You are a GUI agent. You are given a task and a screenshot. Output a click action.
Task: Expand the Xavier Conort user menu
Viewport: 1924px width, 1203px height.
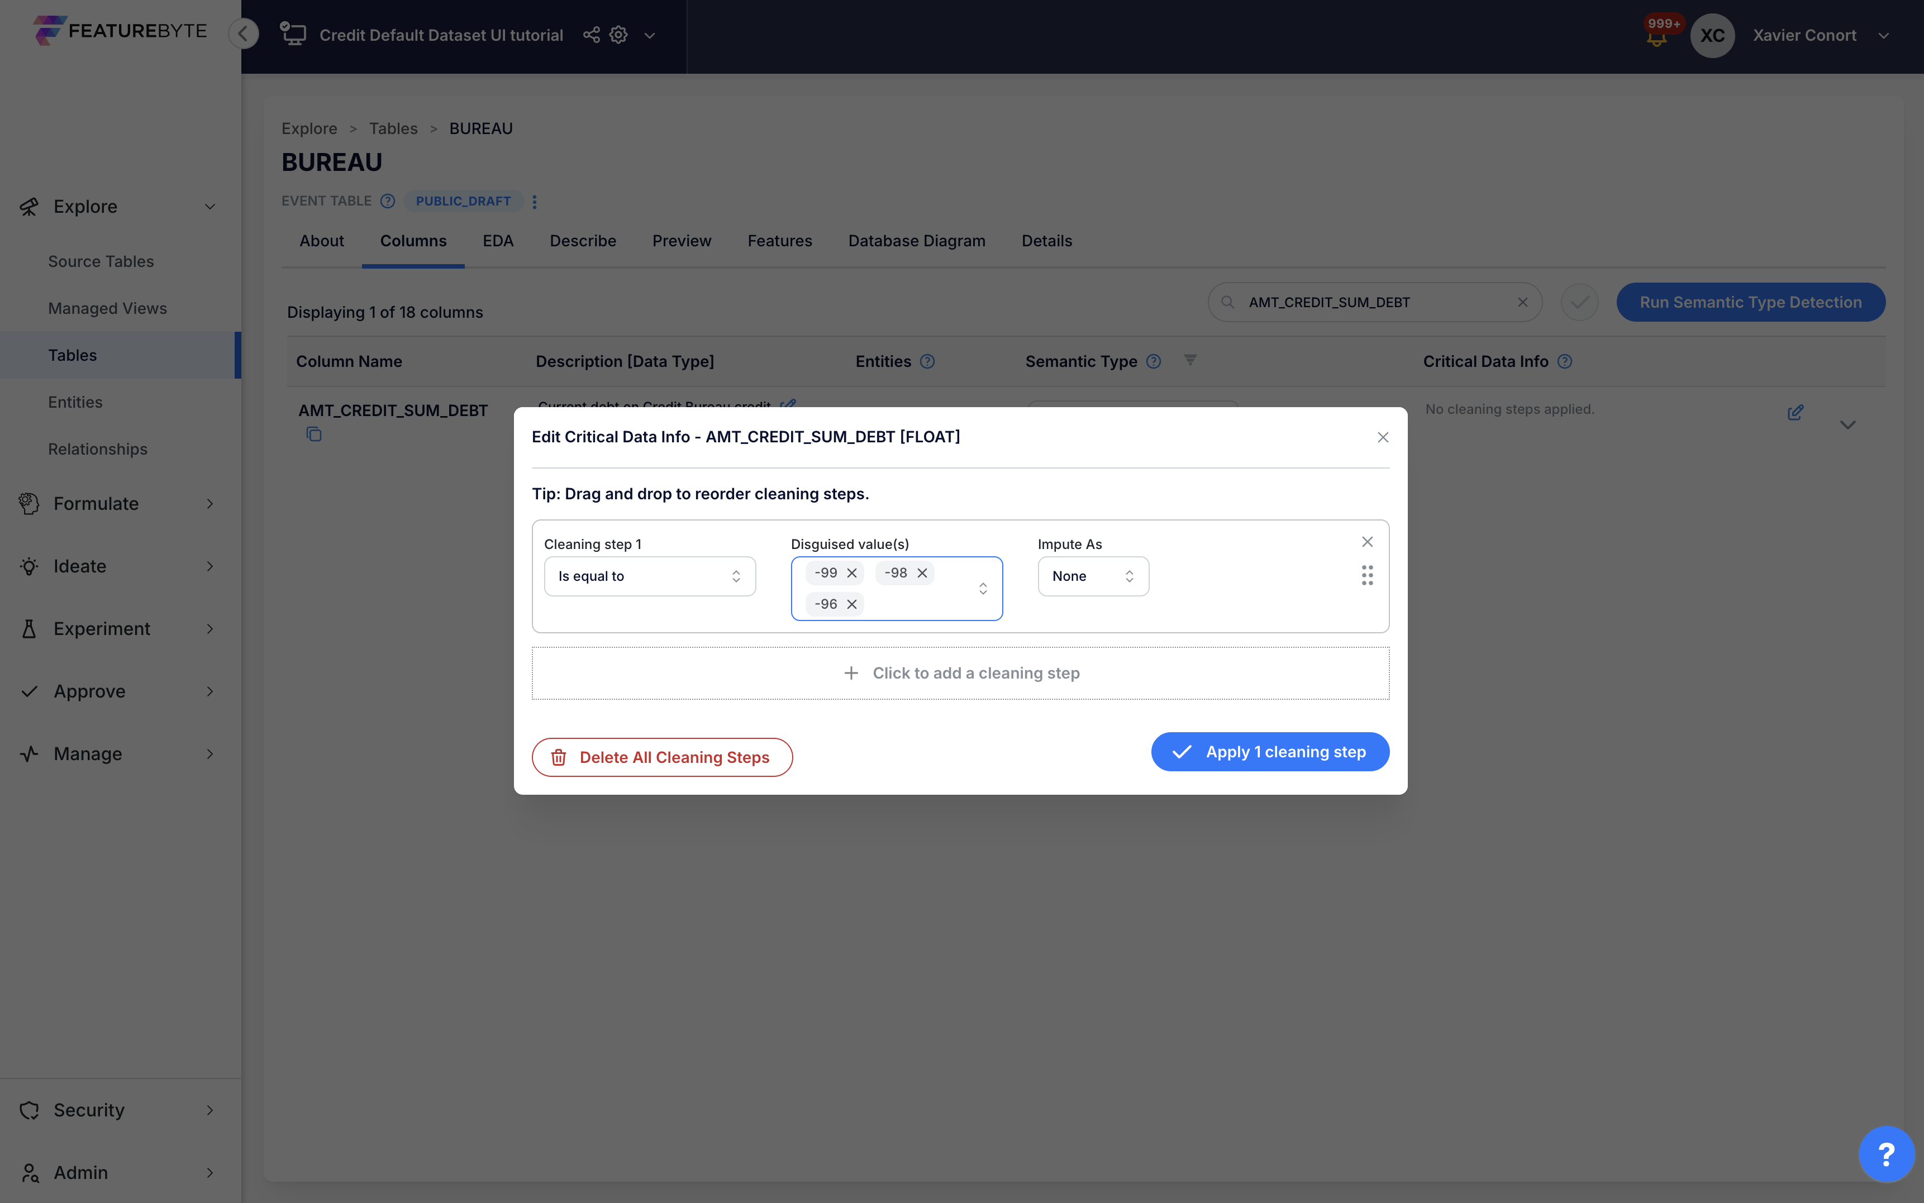click(1883, 35)
